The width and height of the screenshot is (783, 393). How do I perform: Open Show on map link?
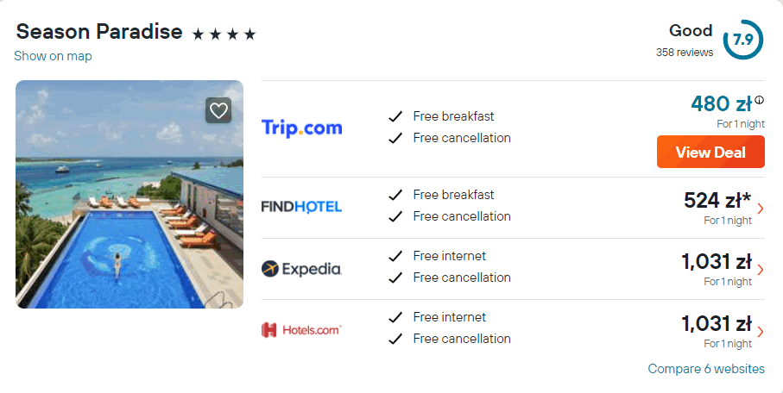point(53,56)
